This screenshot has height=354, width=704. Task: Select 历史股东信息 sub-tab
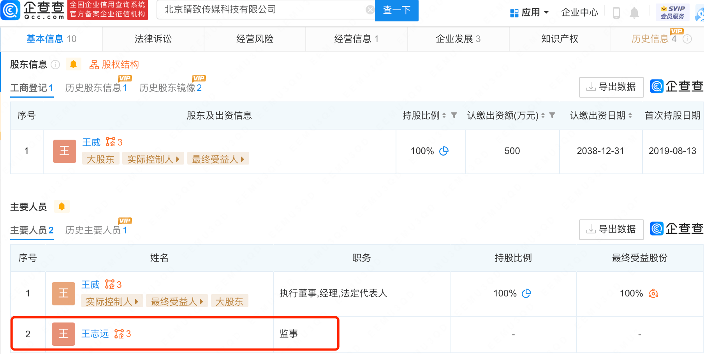96,88
